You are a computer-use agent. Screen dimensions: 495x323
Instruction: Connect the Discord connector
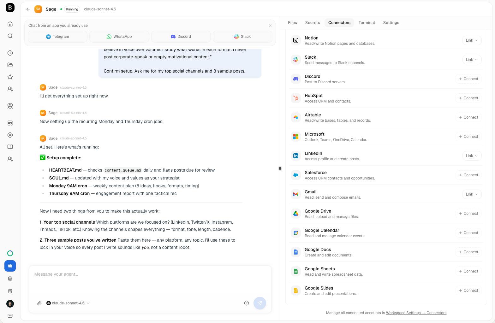pos(468,79)
